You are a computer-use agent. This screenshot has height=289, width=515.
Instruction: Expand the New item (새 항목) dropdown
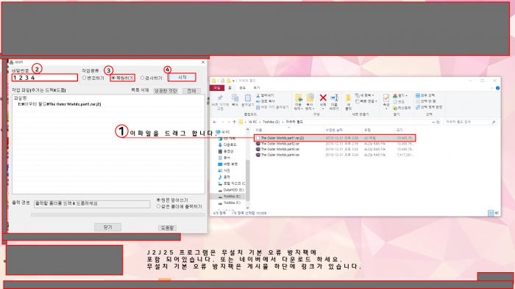coord(365,95)
